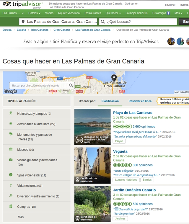Click the Playas tag button
The width and height of the screenshot is (189, 224).
[119, 141]
